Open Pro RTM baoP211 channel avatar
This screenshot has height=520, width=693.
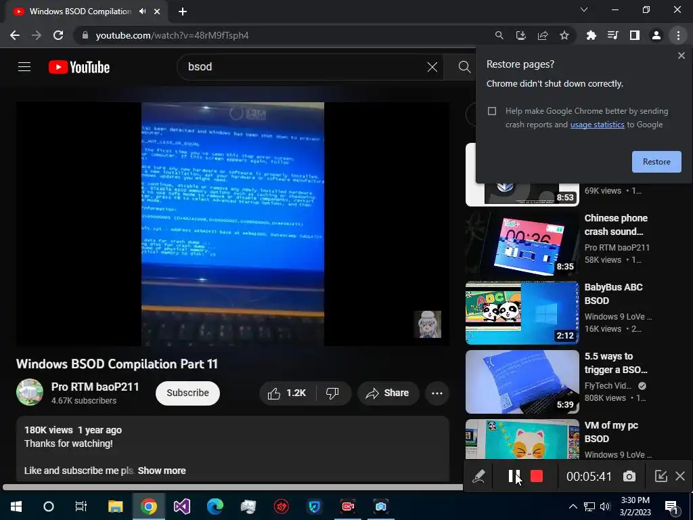30,392
